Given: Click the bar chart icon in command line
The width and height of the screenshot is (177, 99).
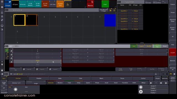Looking at the screenshot, I should coord(156,74).
